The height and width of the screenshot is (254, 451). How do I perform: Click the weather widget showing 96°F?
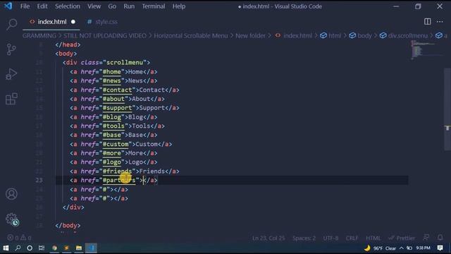point(380,248)
